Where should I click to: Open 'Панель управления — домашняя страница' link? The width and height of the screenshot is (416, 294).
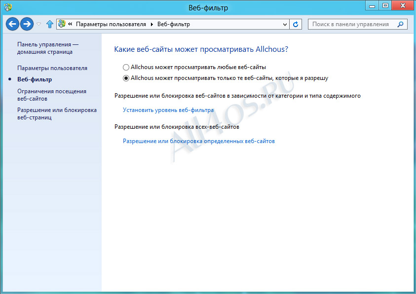[48, 48]
